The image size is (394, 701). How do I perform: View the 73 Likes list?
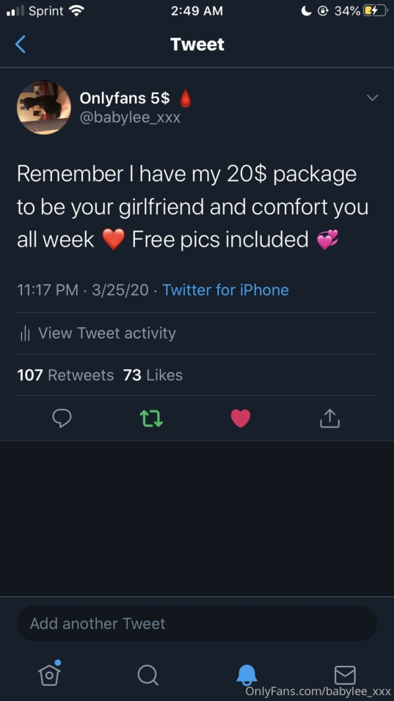153,375
